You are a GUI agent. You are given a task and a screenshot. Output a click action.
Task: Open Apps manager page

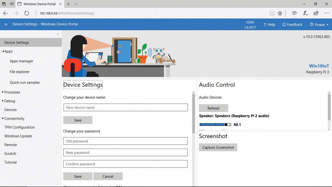(21, 61)
